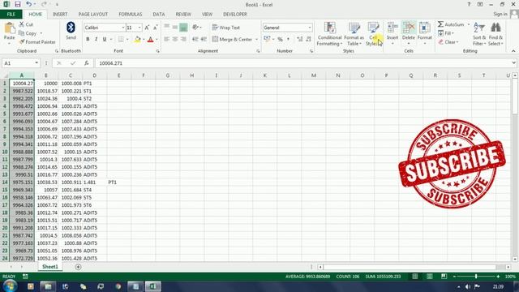Open Font group dialog launcher
The width and height of the screenshot is (519, 292).
157,51
